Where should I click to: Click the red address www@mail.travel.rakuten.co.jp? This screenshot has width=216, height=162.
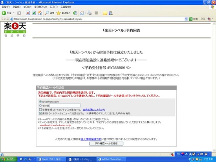(55, 125)
